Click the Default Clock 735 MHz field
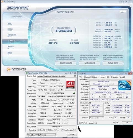Image resolution: width=133 pixels, height=138 pixels. [x=41, y=123]
